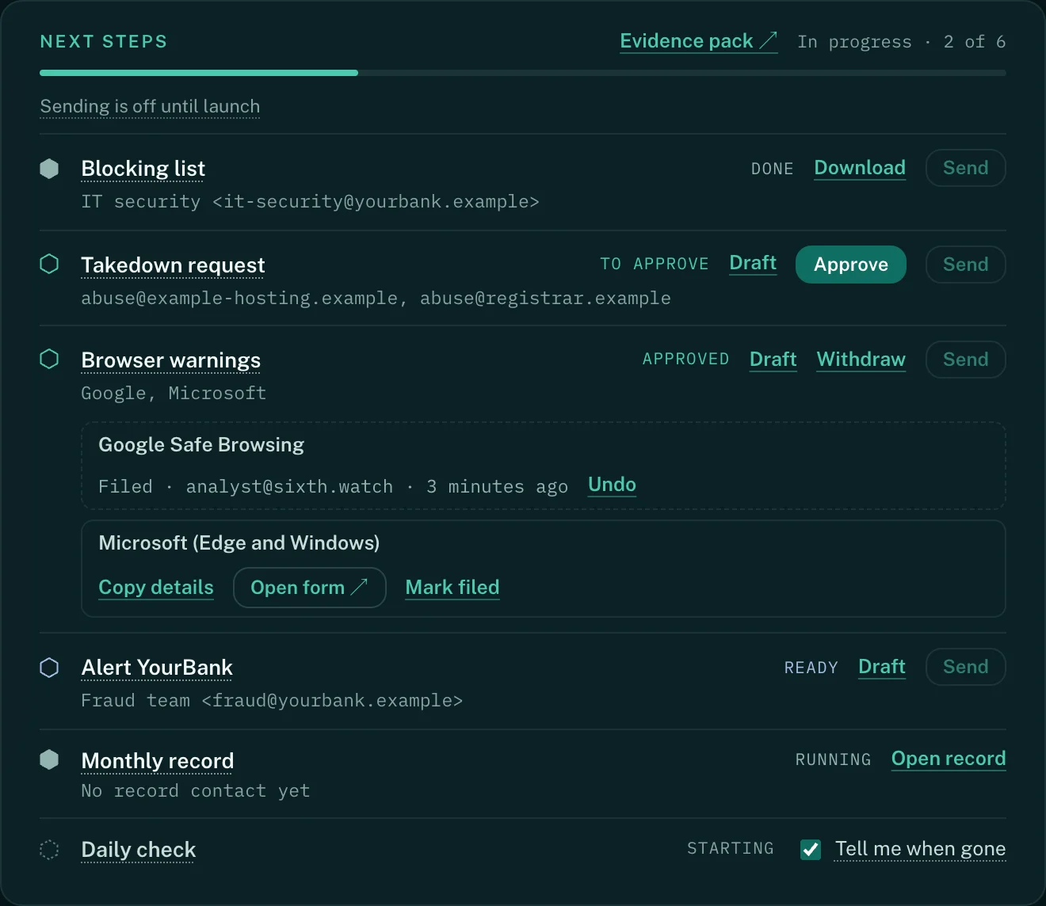Undo the Google Safe Browsing filing
Viewport: 1046px width, 906px height.
tap(612, 485)
